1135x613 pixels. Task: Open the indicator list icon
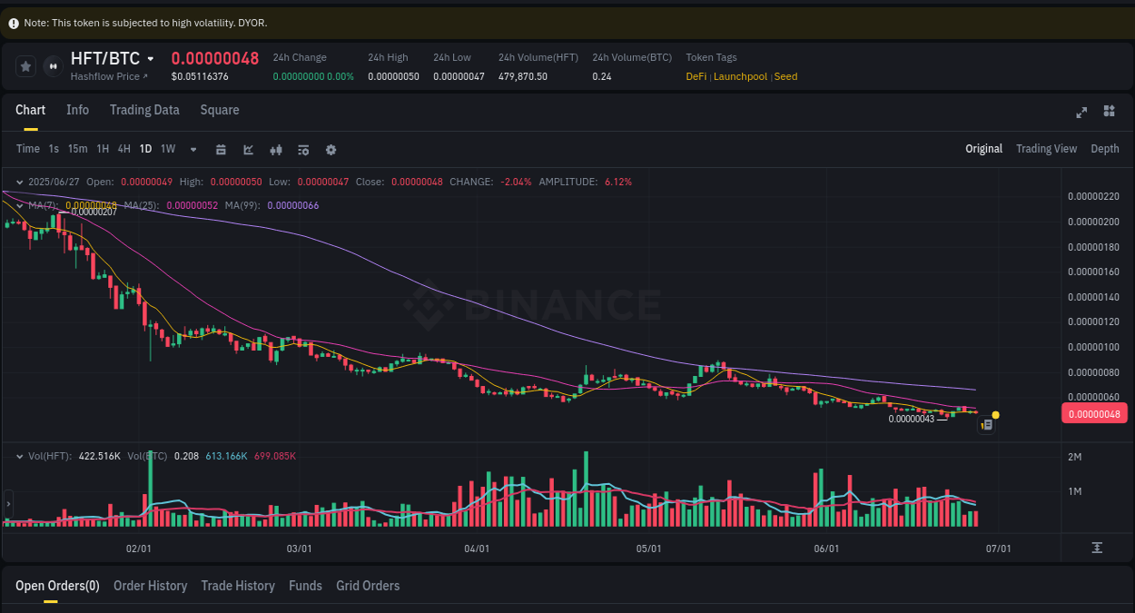[x=303, y=149]
